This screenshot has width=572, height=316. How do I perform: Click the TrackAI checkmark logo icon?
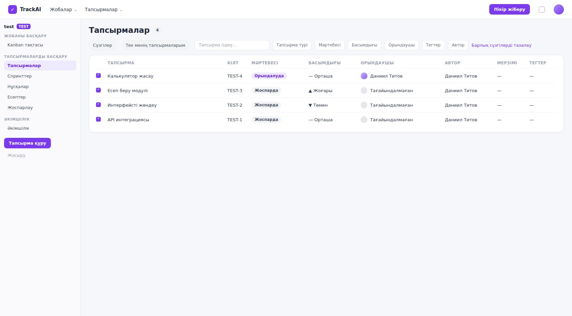13,9
